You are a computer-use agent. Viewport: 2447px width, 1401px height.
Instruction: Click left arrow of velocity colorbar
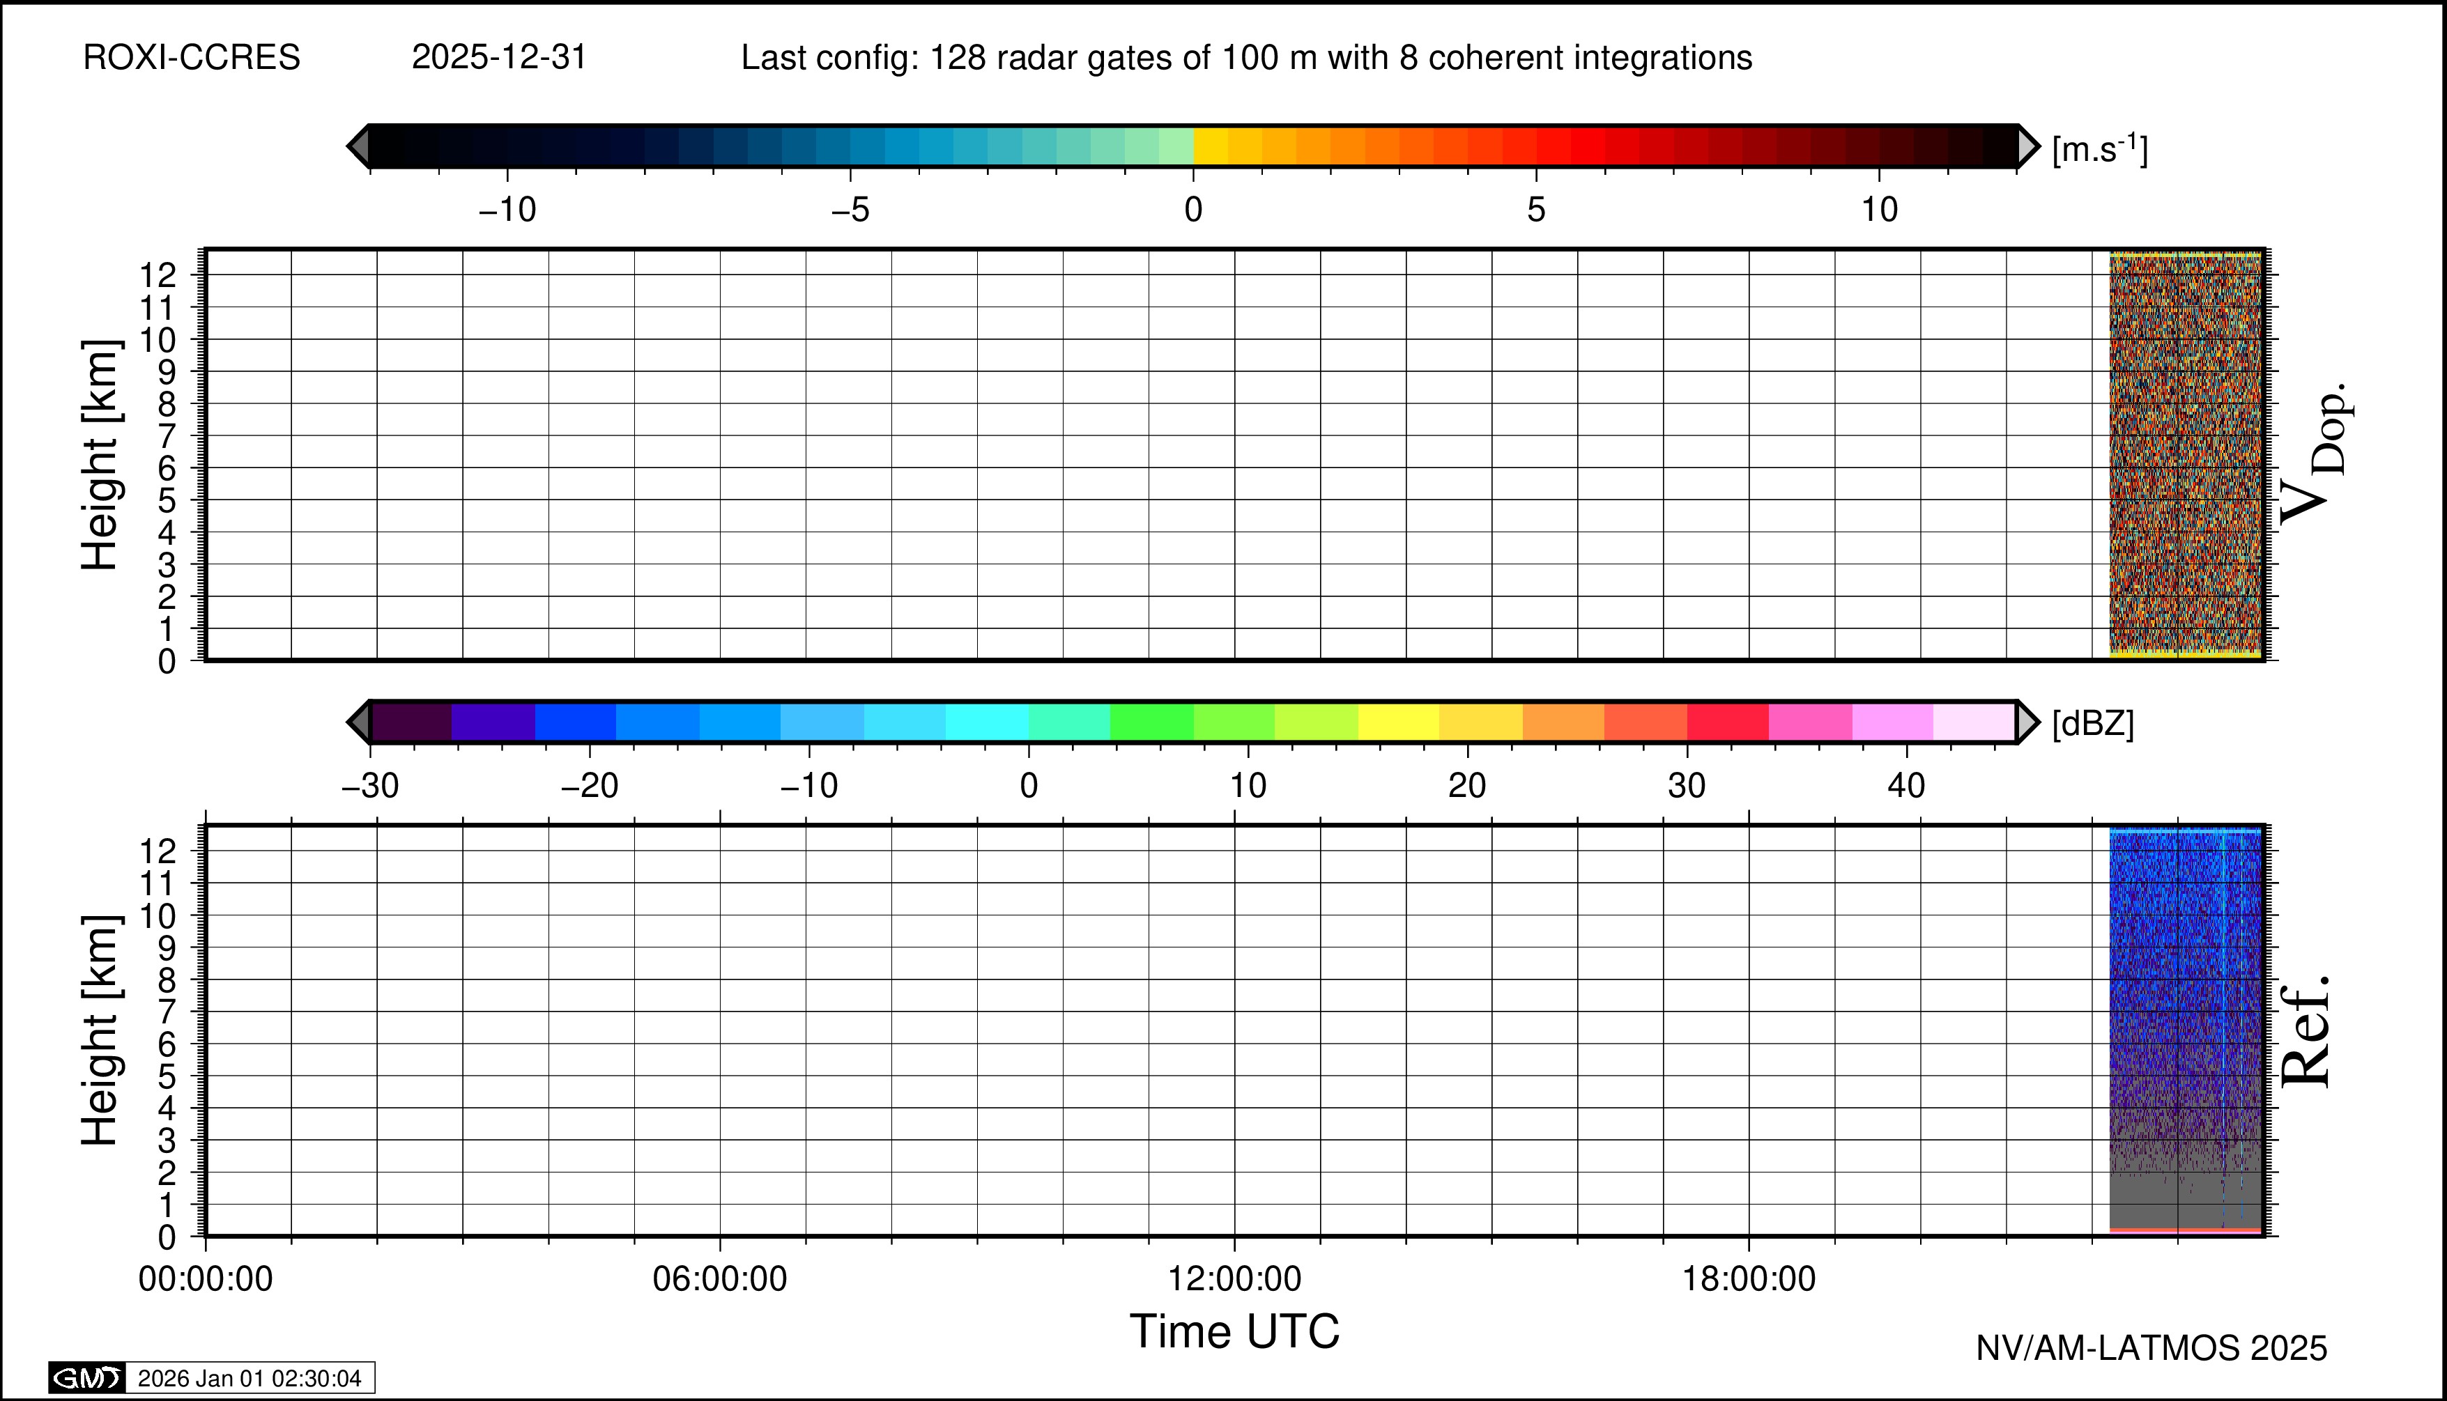coord(358,146)
